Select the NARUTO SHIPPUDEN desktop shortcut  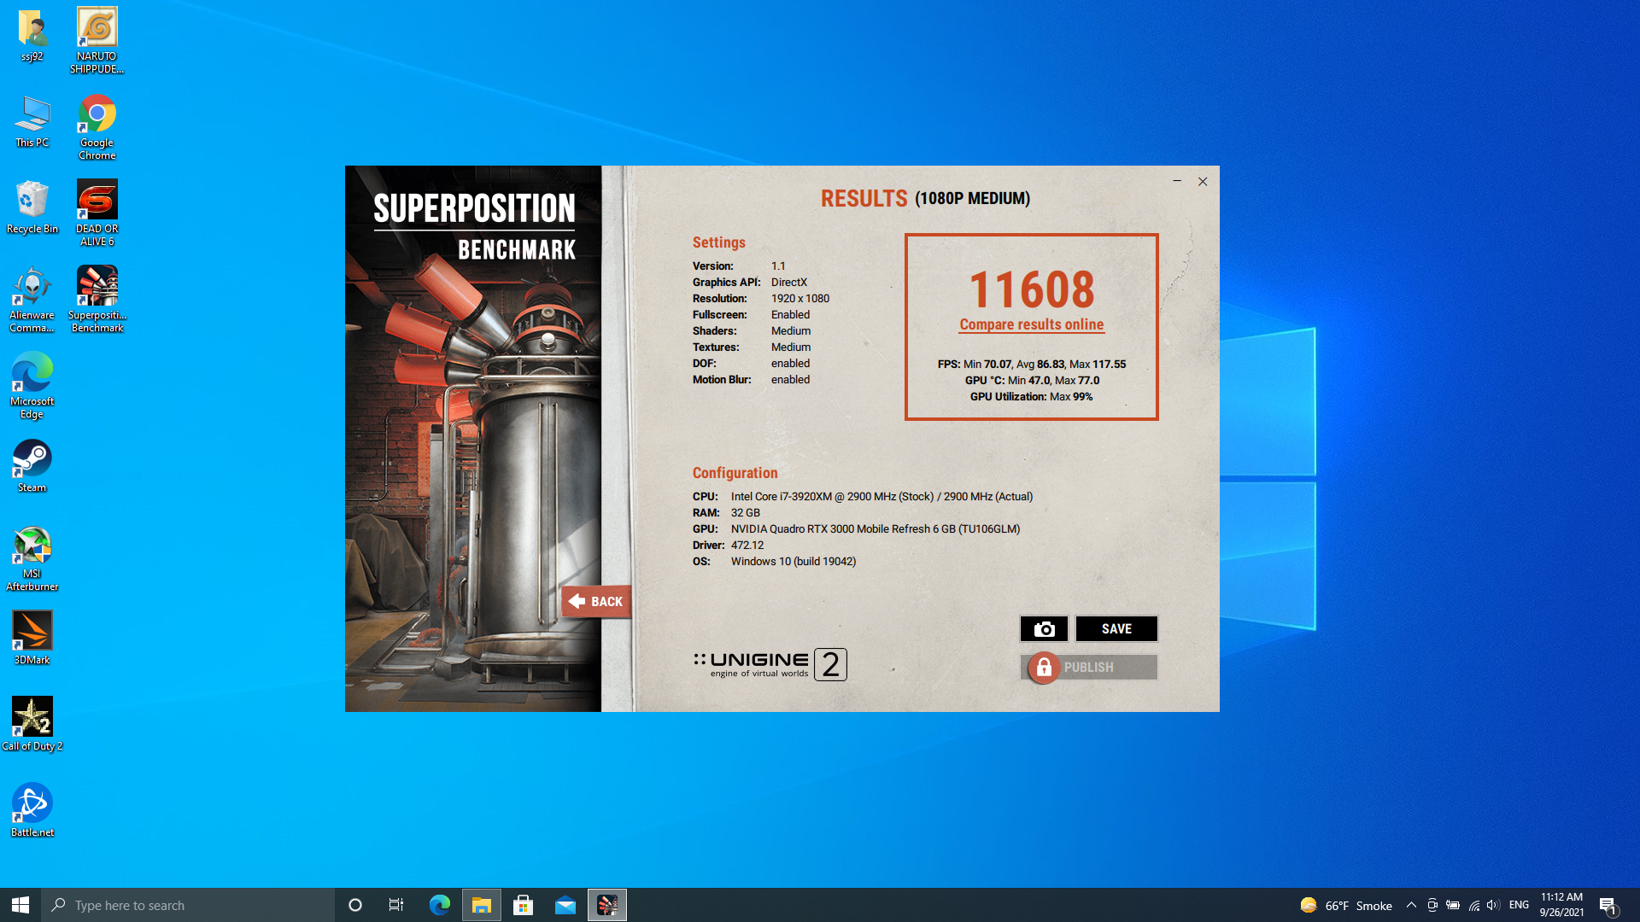click(x=97, y=41)
